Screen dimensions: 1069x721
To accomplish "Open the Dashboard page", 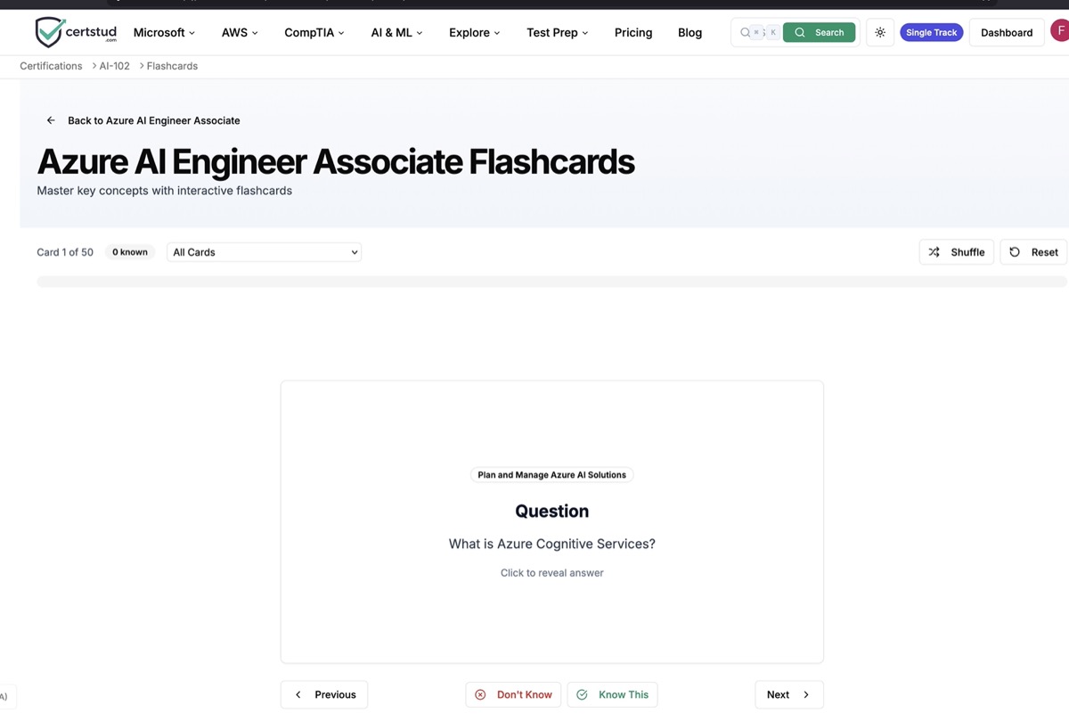I will coord(1006,31).
